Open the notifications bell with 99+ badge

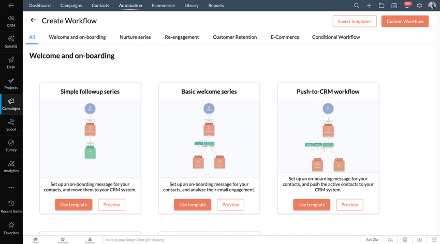407,6
